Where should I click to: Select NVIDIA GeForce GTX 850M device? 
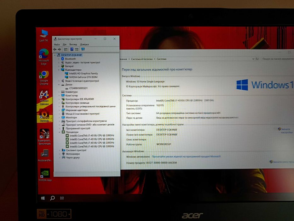click(x=83, y=77)
